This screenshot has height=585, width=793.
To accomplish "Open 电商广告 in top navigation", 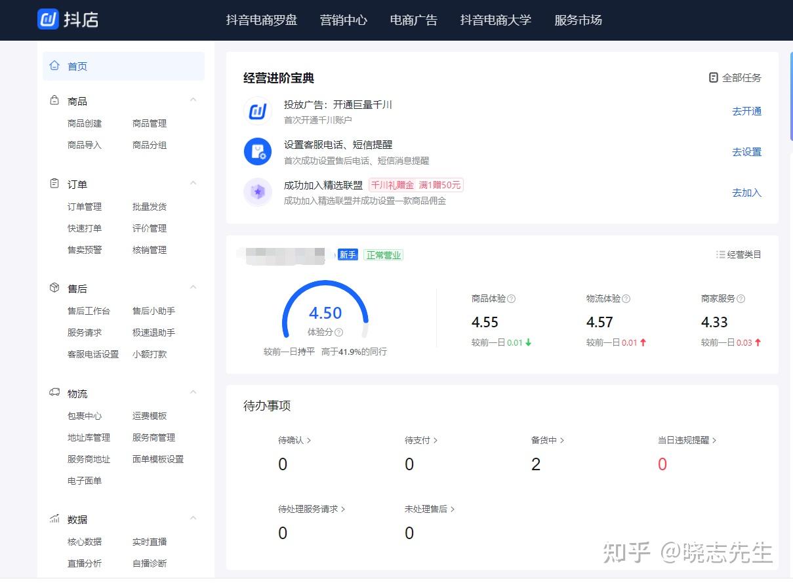I will (x=414, y=20).
